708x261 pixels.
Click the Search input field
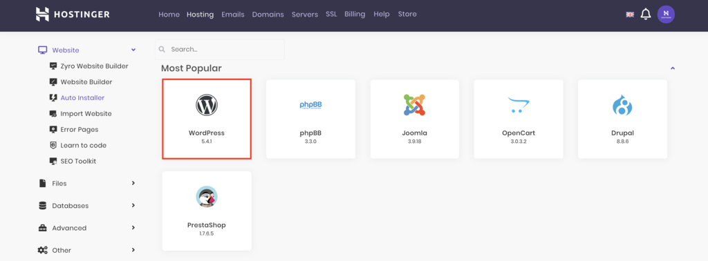[219, 49]
